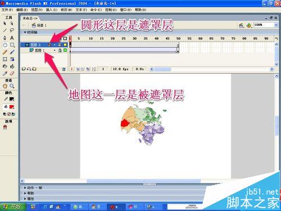Click show all layers as outlines header
The image size is (281, 211).
pyautogui.click(x=65, y=38)
